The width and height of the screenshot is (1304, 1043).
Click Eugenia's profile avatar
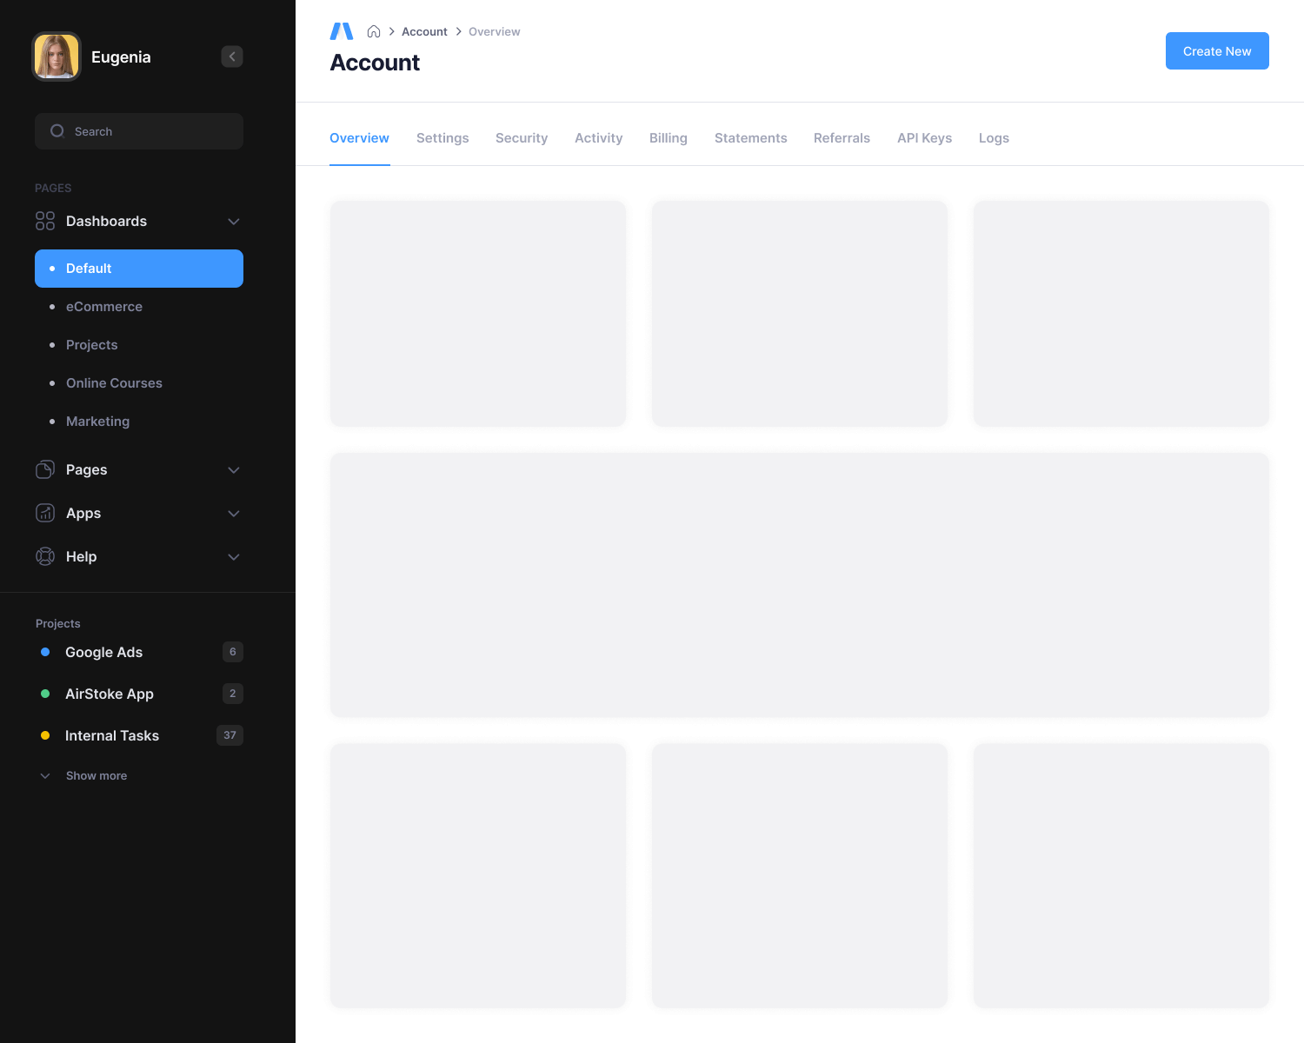point(57,56)
